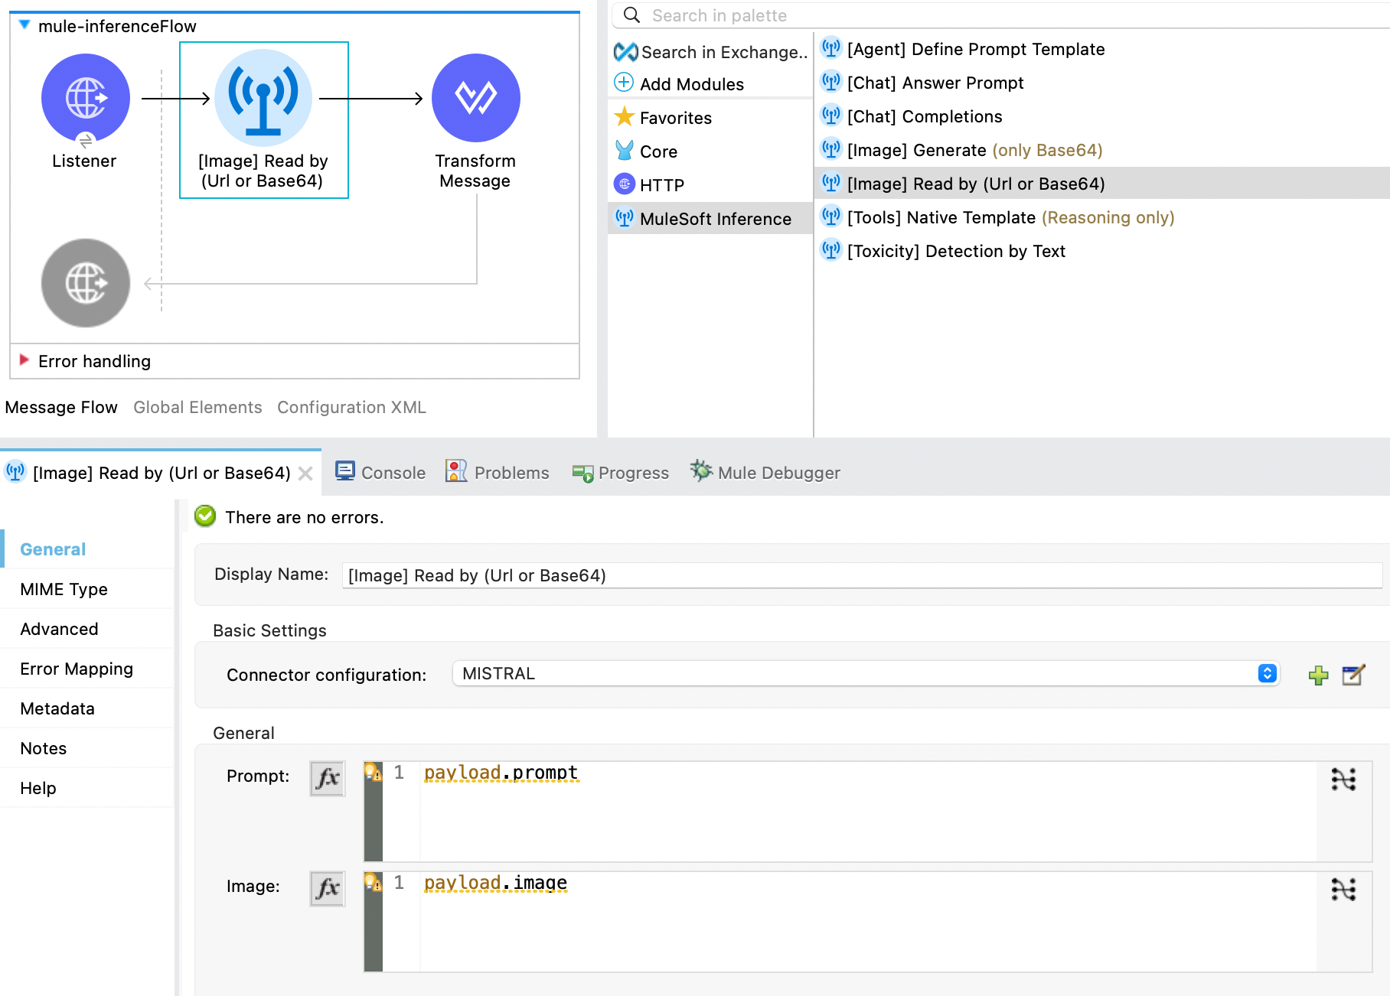
Task: Click the Mule Debugger bug icon
Action: pos(701,470)
